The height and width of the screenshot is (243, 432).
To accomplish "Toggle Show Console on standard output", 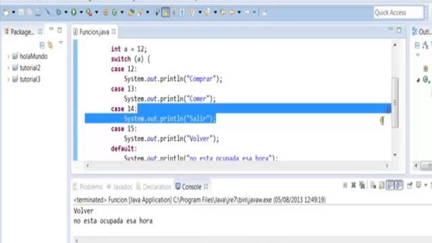I will pos(390,185).
